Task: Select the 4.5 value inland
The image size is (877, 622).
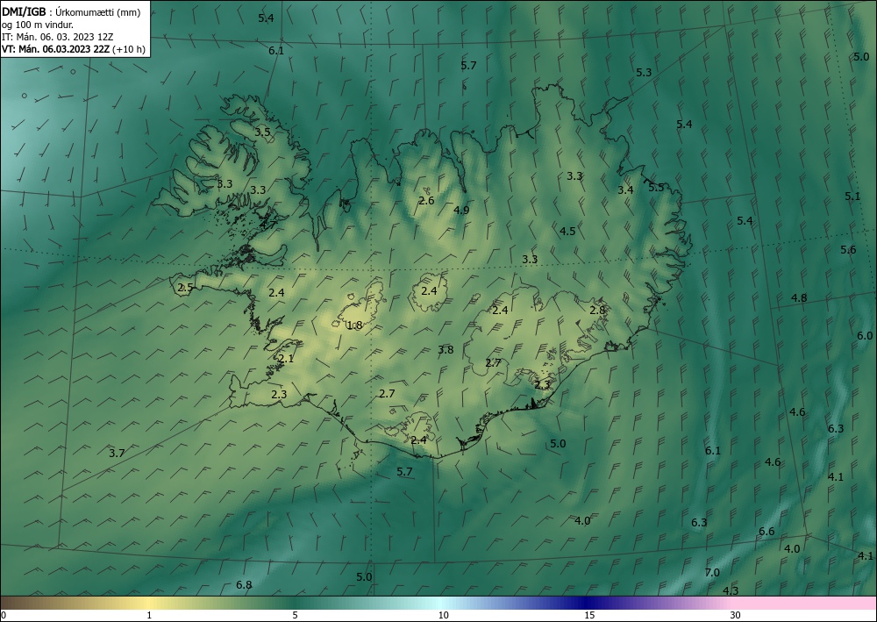Action: click(x=567, y=231)
